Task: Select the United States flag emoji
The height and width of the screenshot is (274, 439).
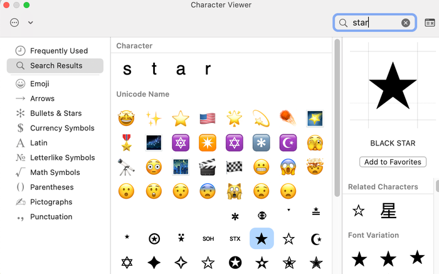Action: point(208,119)
